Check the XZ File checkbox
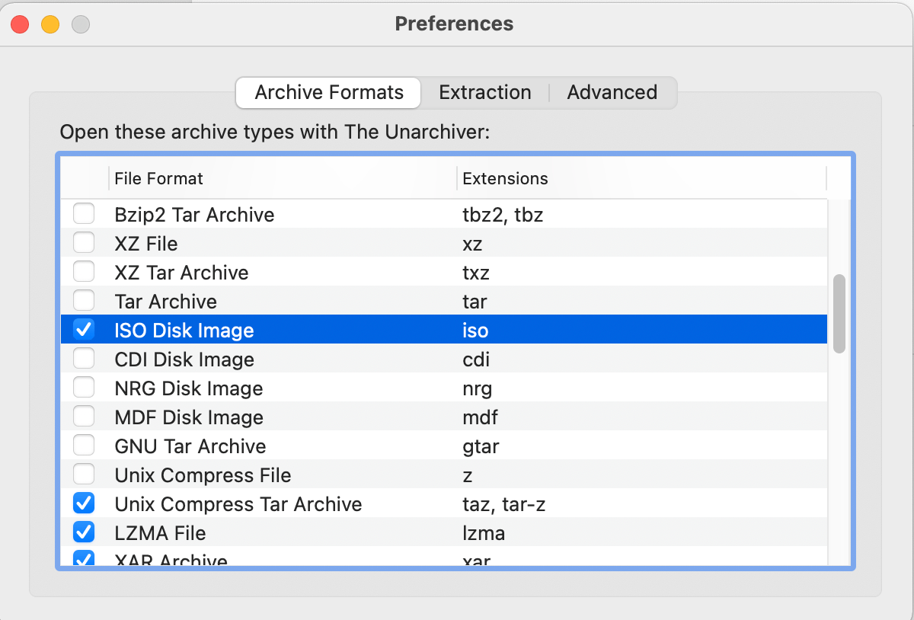Viewport: 914px width, 620px height. point(84,242)
